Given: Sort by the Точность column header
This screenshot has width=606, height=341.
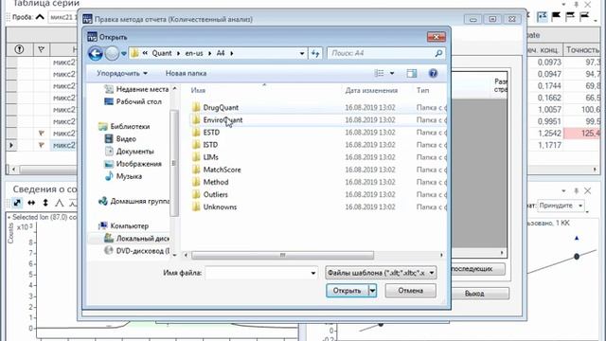Looking at the screenshot, I should pos(582,49).
